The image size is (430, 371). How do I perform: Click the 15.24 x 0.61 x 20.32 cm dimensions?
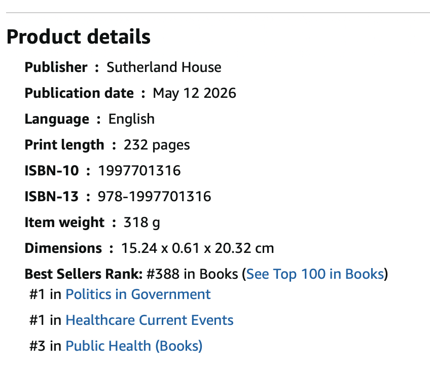coord(197,248)
